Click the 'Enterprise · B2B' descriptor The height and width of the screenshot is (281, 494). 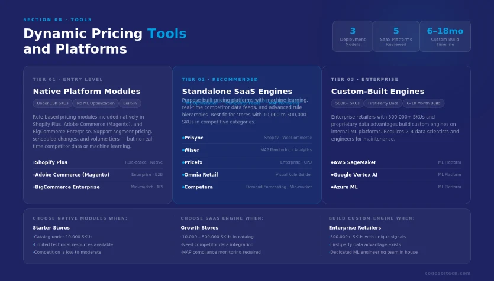pos(147,175)
